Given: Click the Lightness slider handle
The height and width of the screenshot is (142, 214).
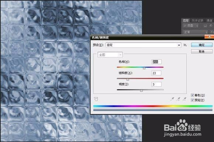Looking at the screenshot, I should click(x=142, y=91).
